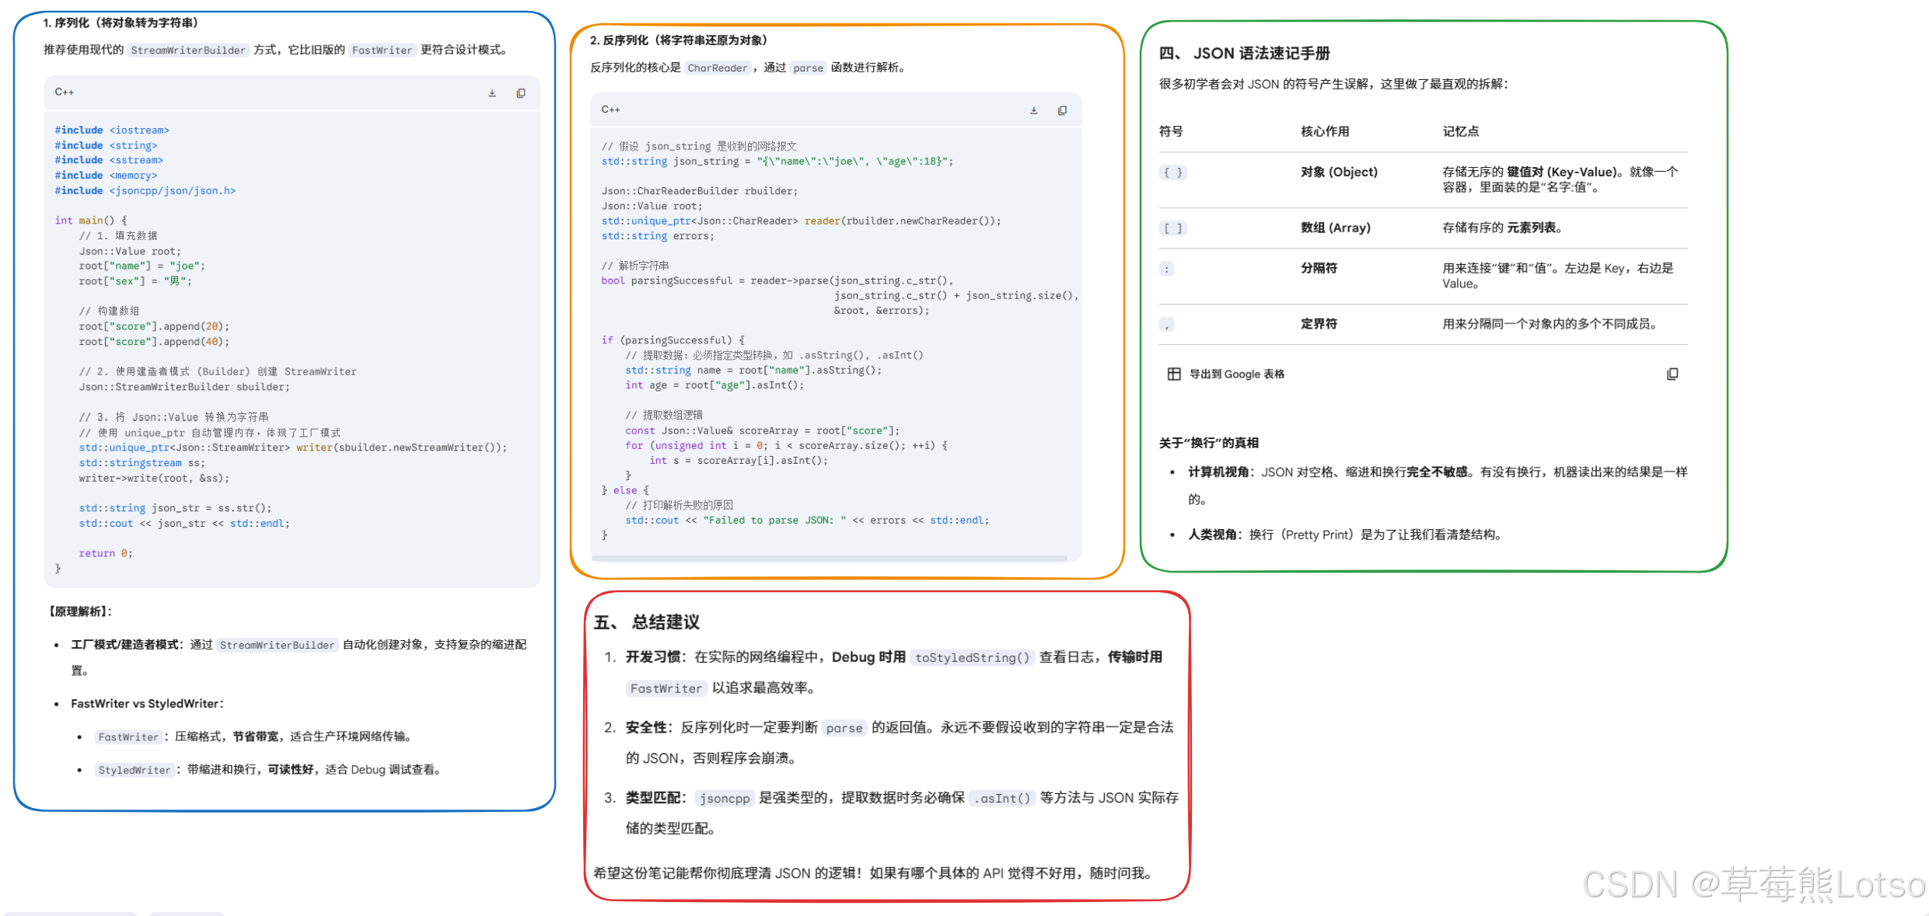The image size is (1929, 916).
Task: Click the table grid icon beside 导出到 Google 表格
Action: 1173,374
